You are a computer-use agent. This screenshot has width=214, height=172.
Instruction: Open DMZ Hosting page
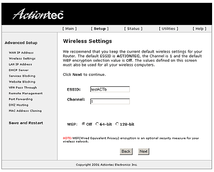coord(19,105)
